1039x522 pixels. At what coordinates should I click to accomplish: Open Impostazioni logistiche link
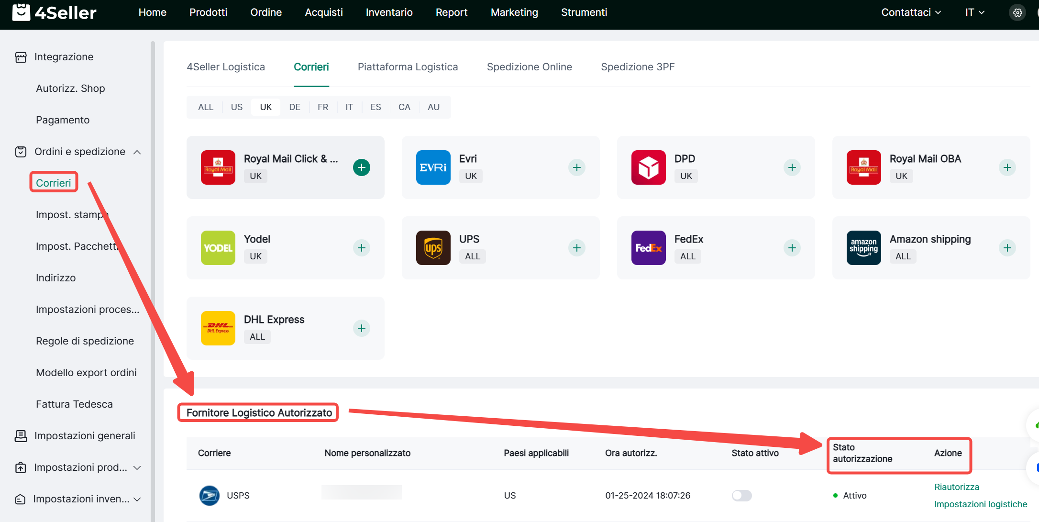point(981,504)
